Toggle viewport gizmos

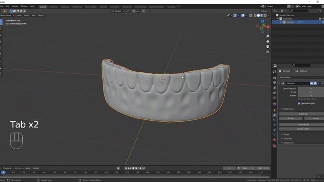point(235,16)
